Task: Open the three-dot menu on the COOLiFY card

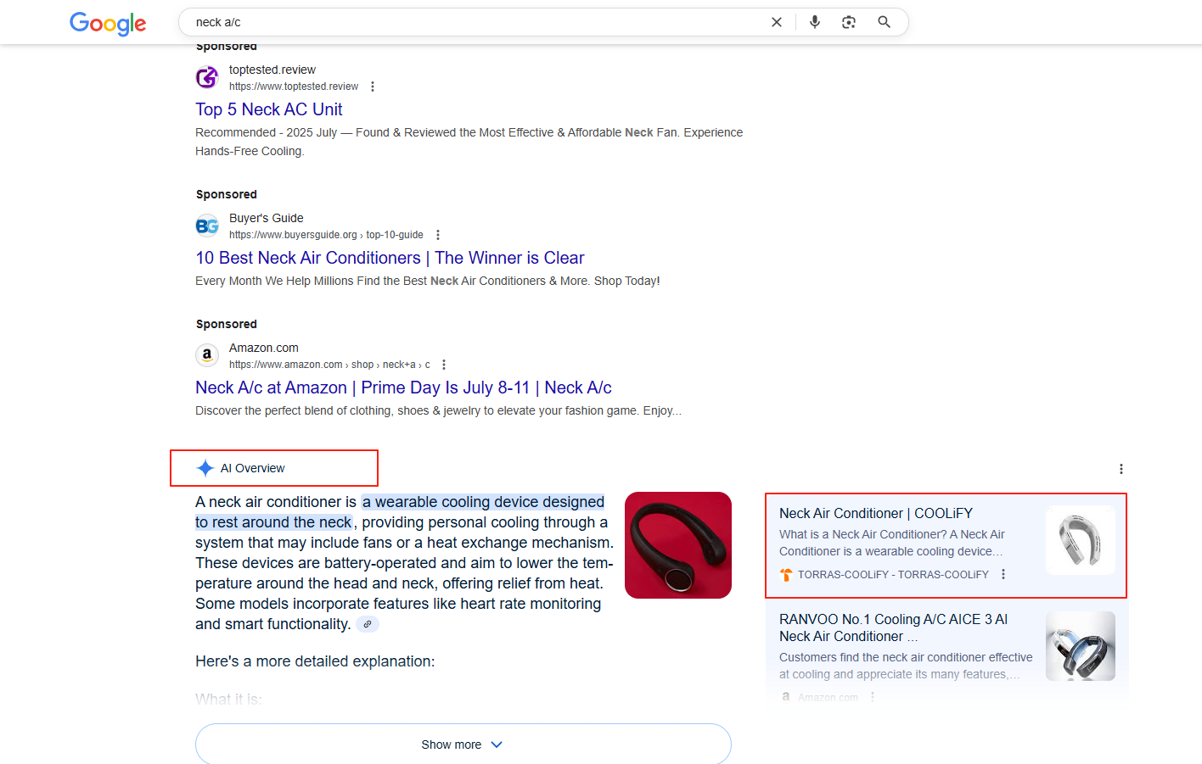Action: [x=1003, y=573]
